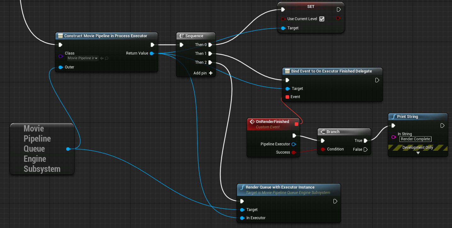Select the Render Queue with Executor Instance title
The height and width of the screenshot is (228, 452).
point(280,187)
